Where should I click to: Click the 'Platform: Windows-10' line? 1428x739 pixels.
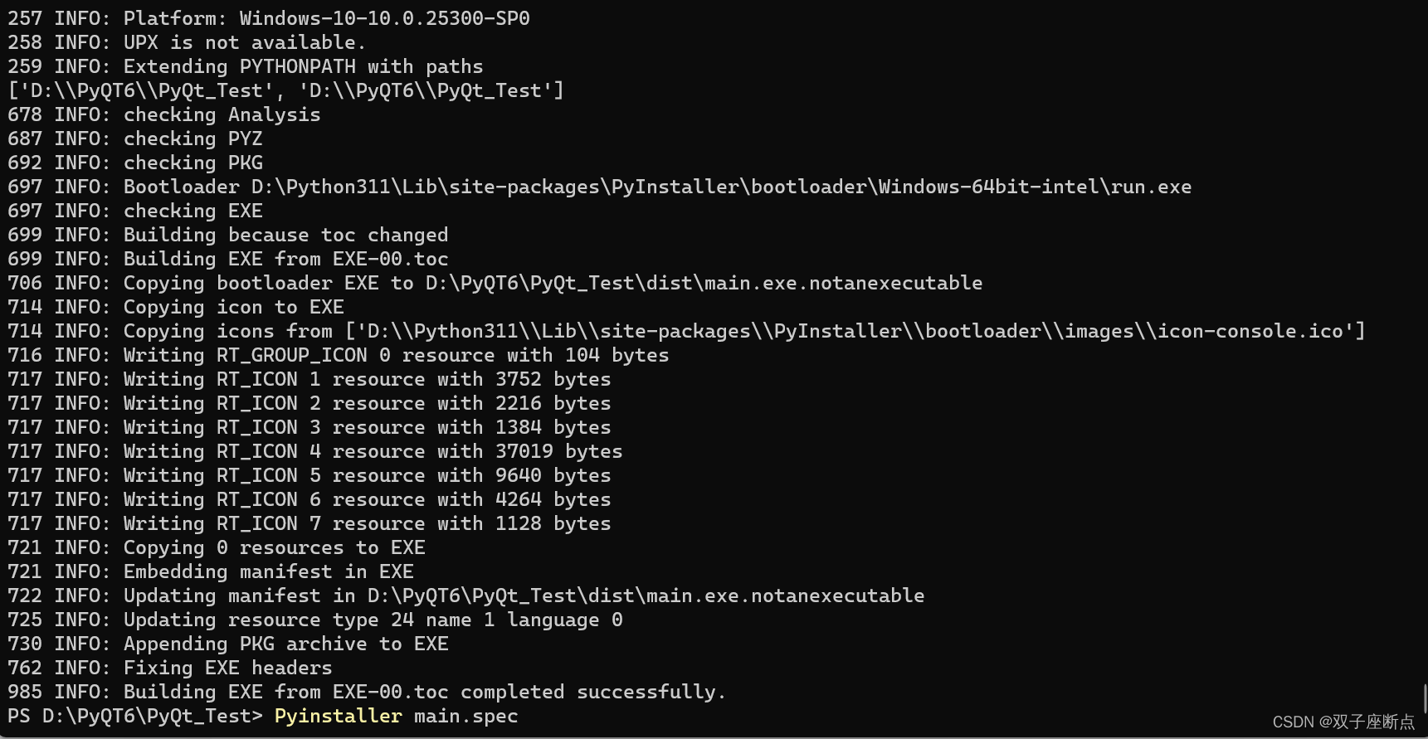(x=269, y=18)
